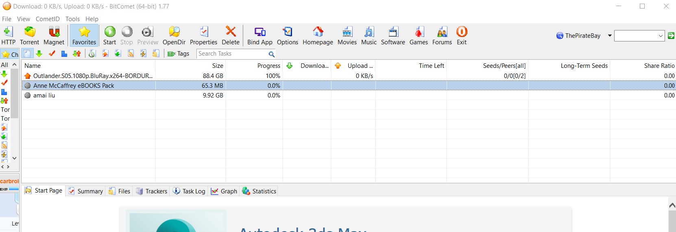Click the Bind App icon
This screenshot has height=232, width=676.
pos(260,35)
